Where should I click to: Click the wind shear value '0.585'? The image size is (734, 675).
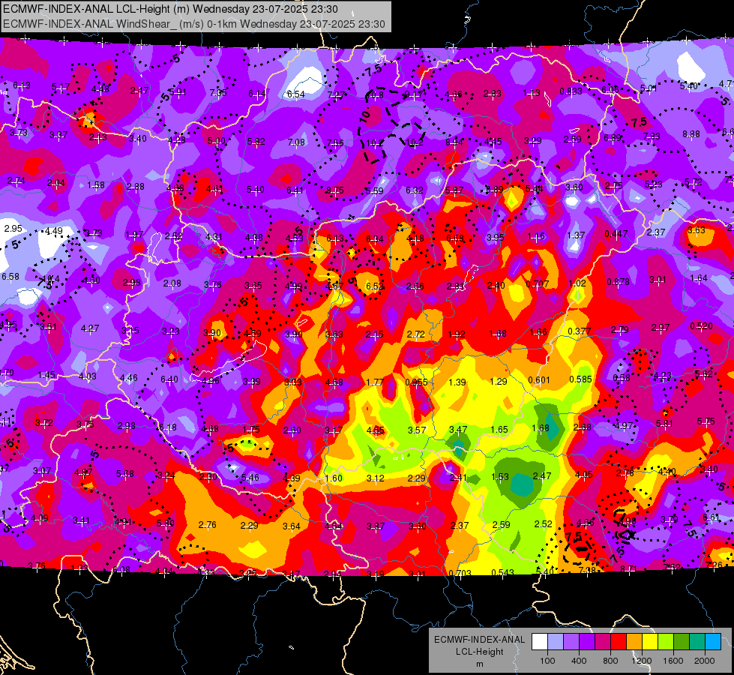[580, 379]
